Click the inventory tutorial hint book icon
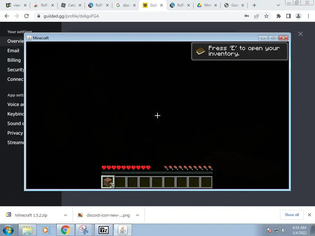Image resolution: width=315 pixels, height=236 pixels. point(200,51)
